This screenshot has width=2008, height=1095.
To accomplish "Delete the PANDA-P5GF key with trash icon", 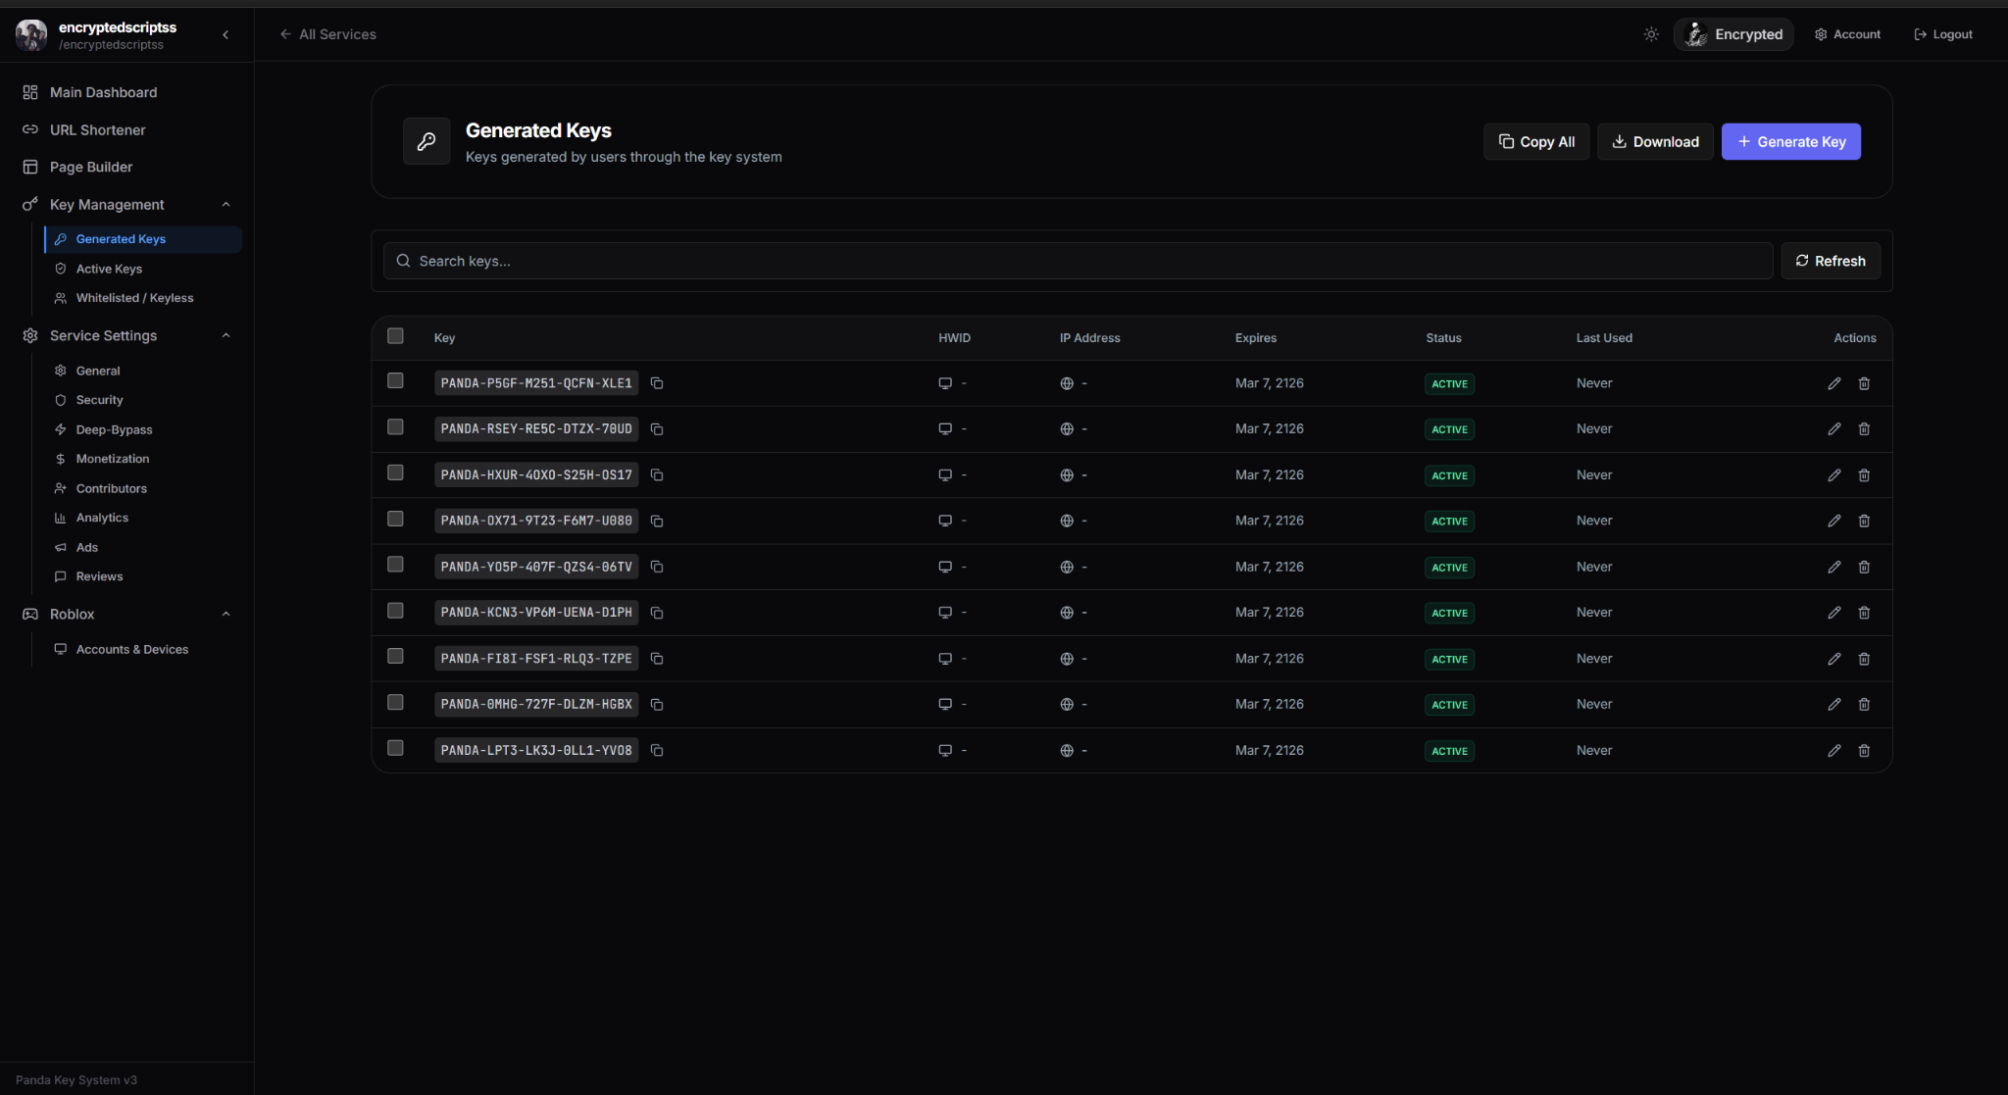I will tap(1864, 383).
